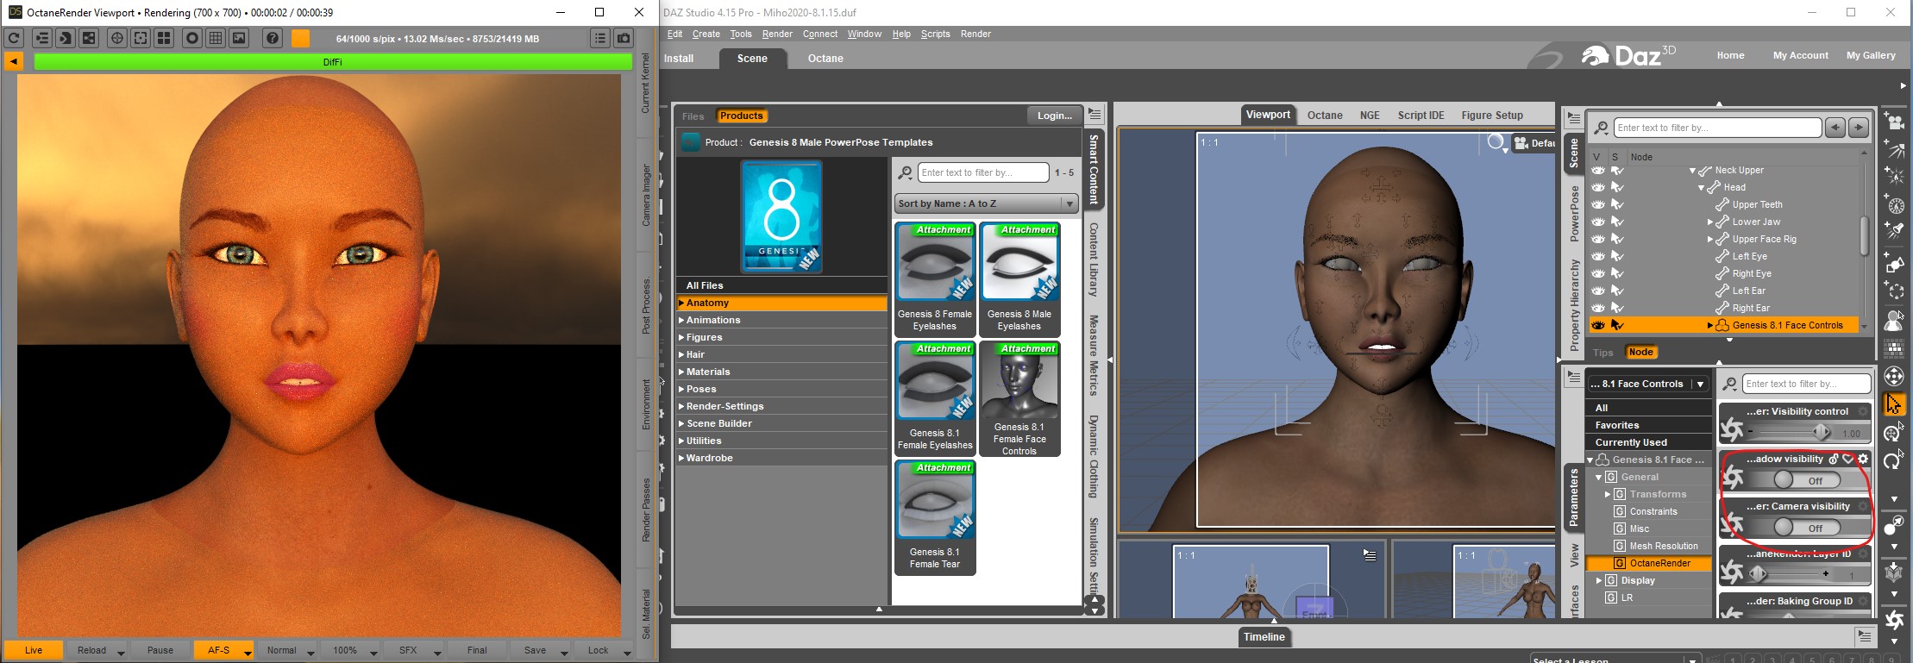1913x663 pixels.
Task: Toggle selectability arrow for Lower Jaw node
Action: click(1617, 222)
